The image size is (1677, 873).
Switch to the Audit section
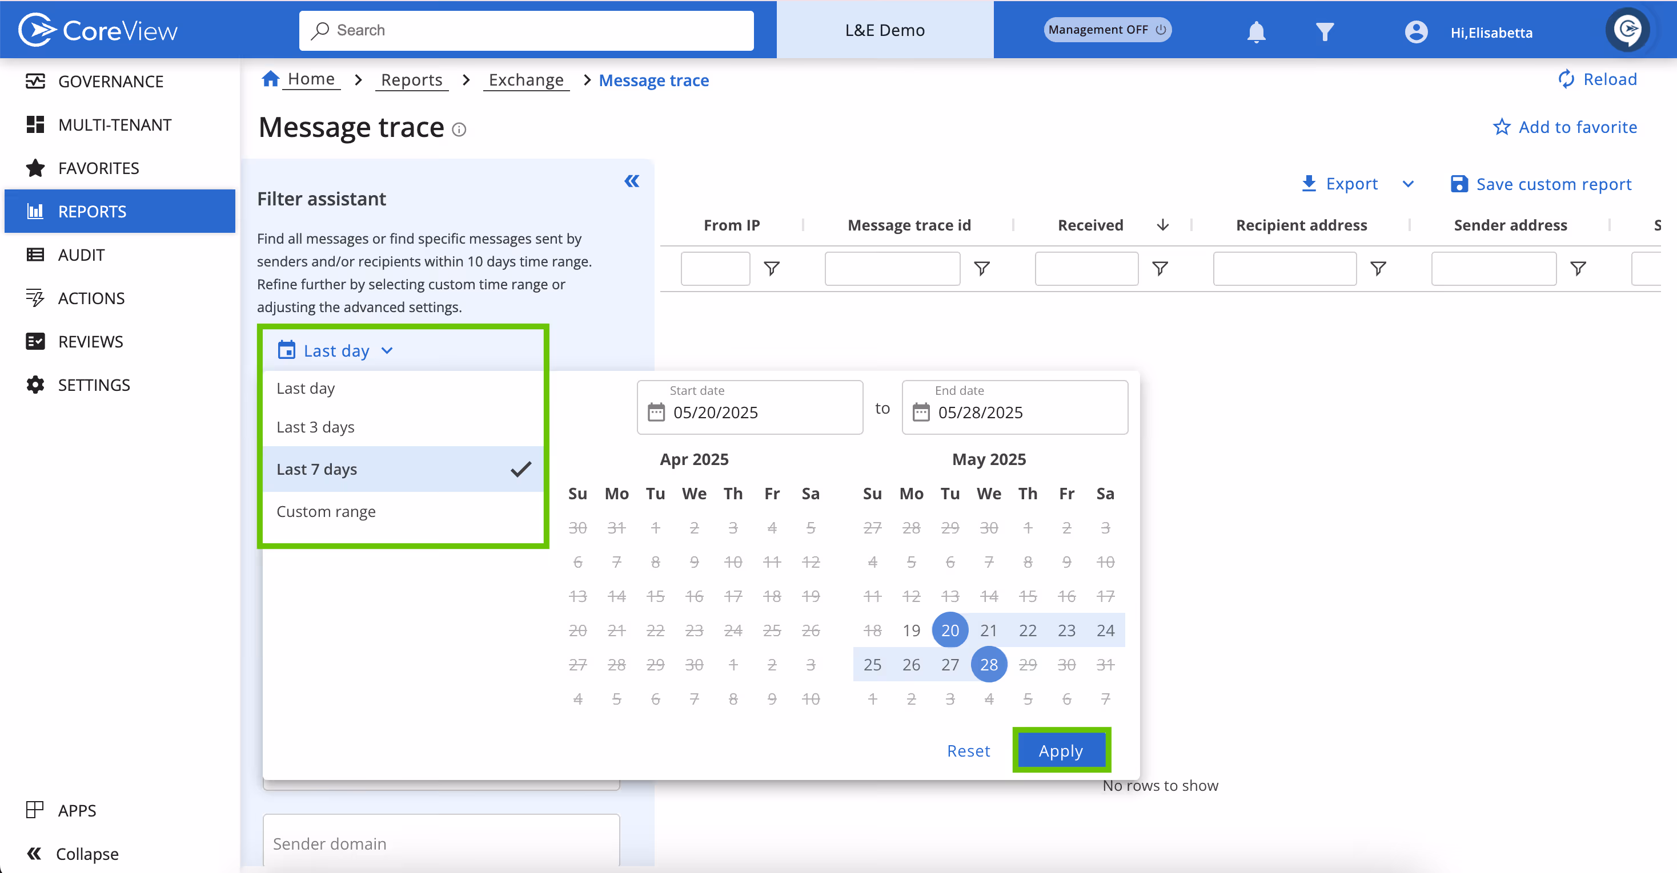pyautogui.click(x=81, y=254)
